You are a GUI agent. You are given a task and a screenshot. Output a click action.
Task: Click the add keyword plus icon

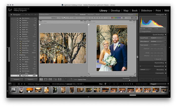point(140,66)
